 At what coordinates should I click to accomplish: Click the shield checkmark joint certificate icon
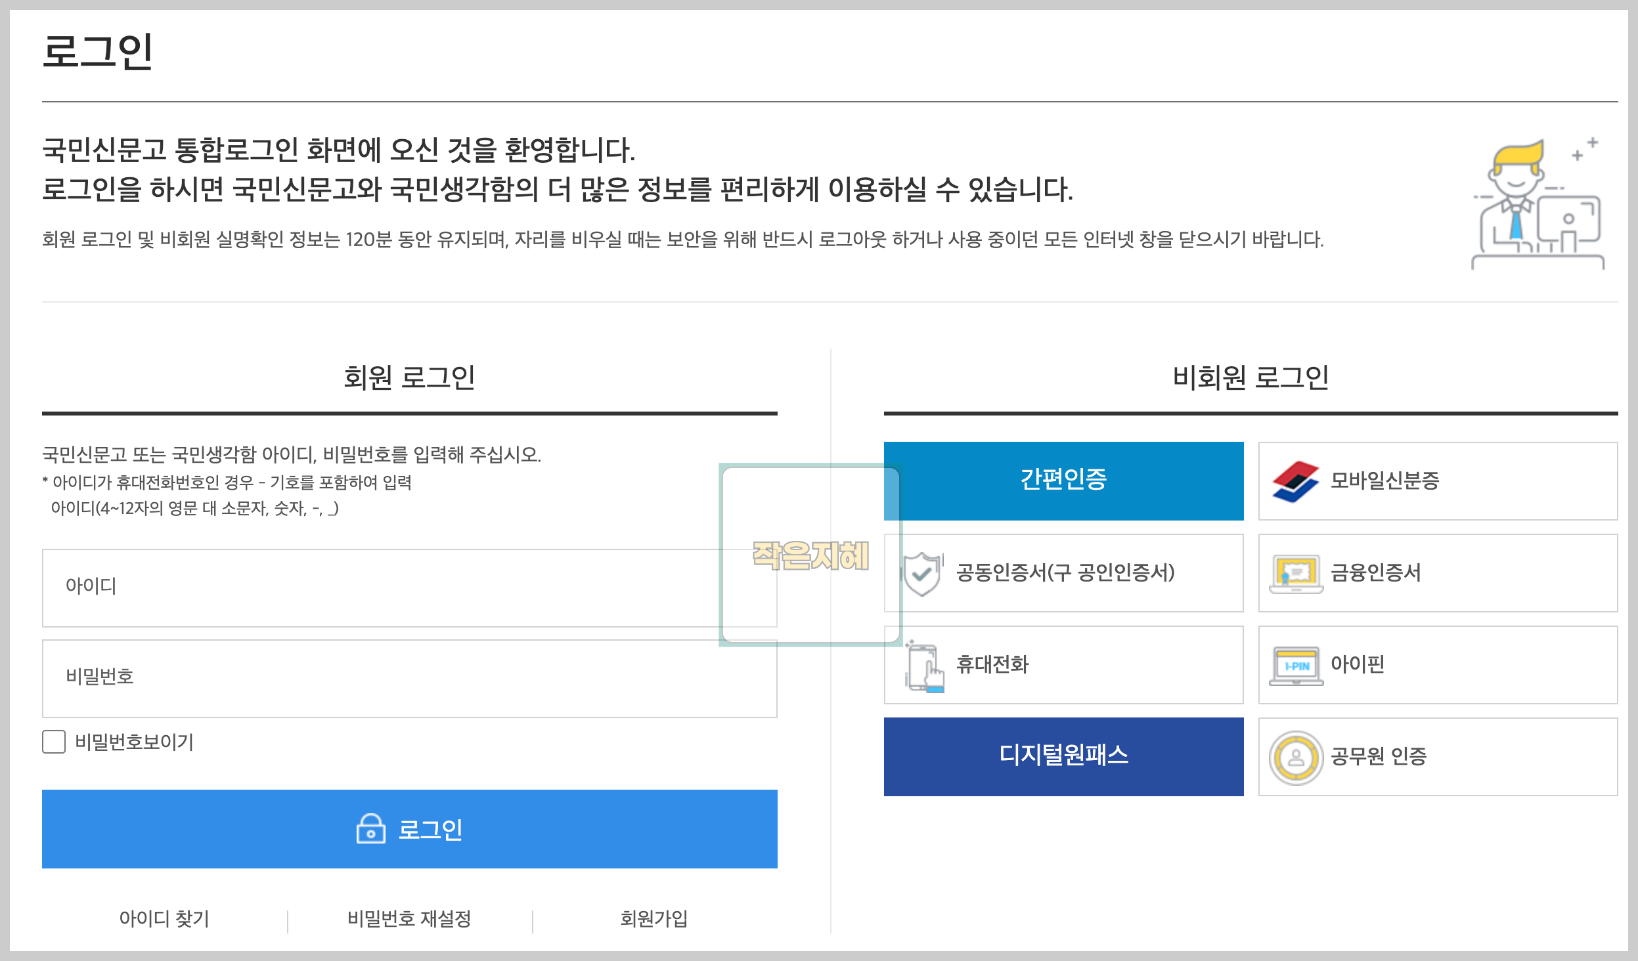point(922,573)
